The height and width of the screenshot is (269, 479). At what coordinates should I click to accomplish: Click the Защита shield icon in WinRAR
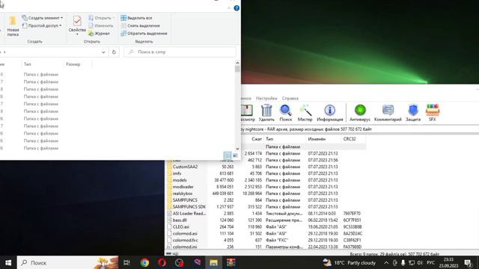[x=413, y=113]
